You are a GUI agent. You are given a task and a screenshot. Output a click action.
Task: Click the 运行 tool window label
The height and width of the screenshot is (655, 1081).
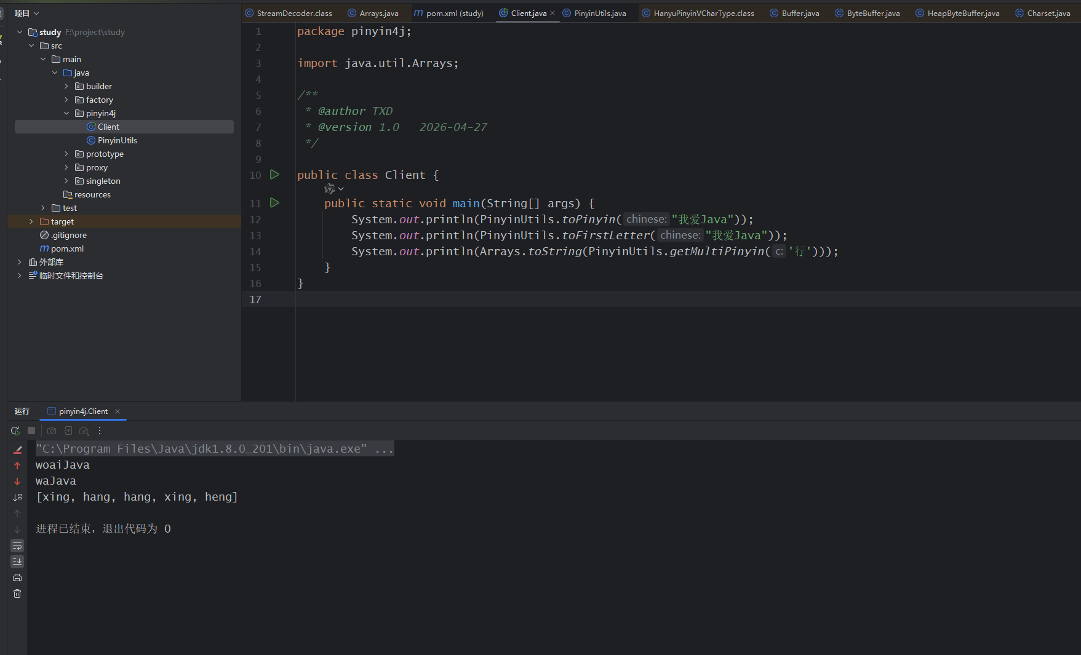pyautogui.click(x=22, y=411)
